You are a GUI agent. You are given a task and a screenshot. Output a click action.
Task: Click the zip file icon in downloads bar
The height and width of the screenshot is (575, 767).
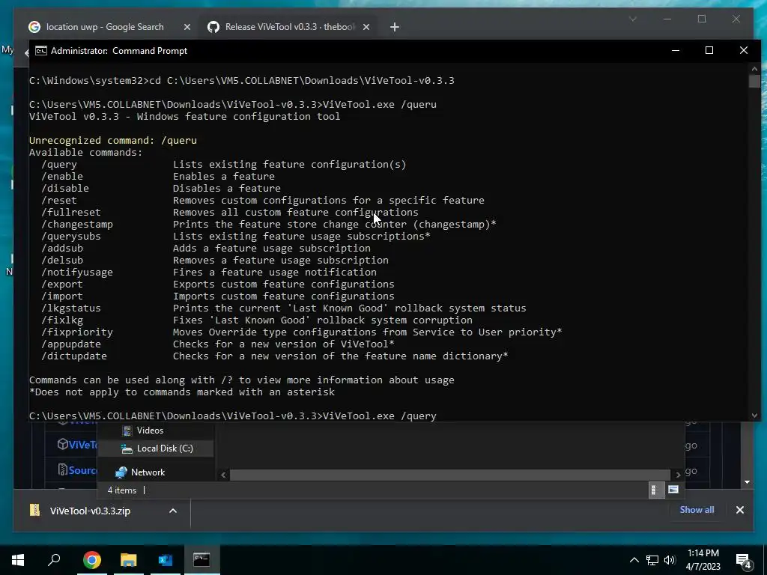pos(34,511)
